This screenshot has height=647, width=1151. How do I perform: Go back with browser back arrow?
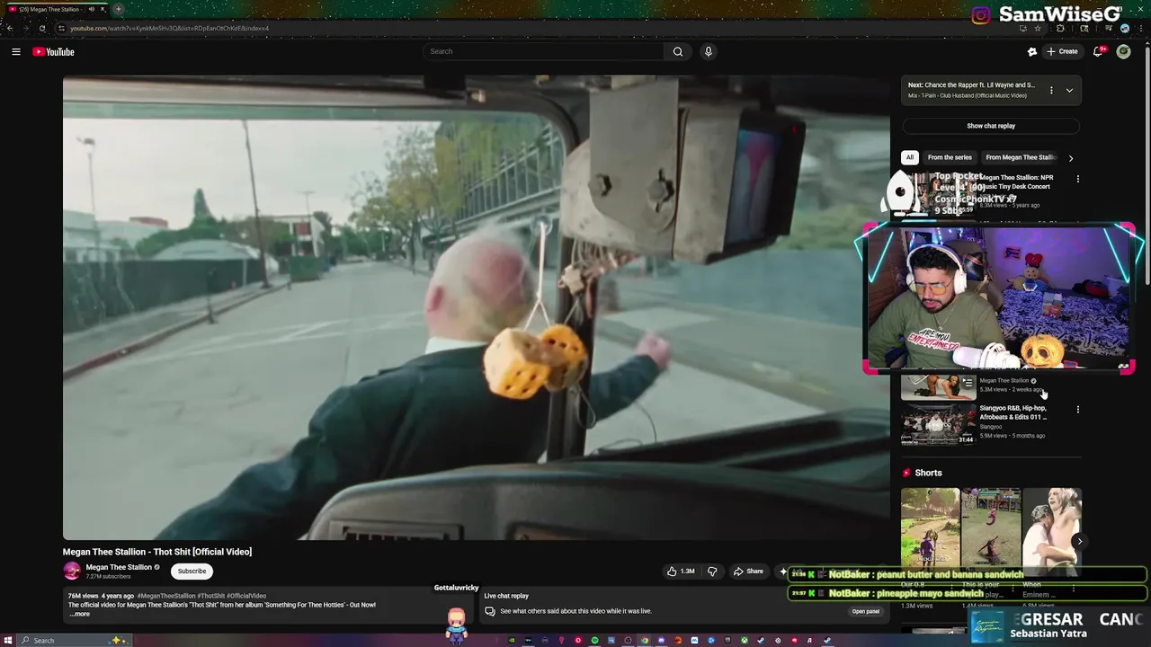[10, 28]
